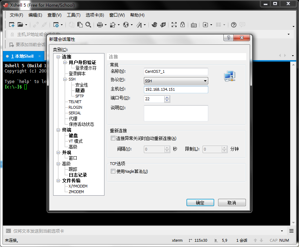Select the ZMODEM tree item
This screenshot has height=247, width=299.
coord(76,192)
